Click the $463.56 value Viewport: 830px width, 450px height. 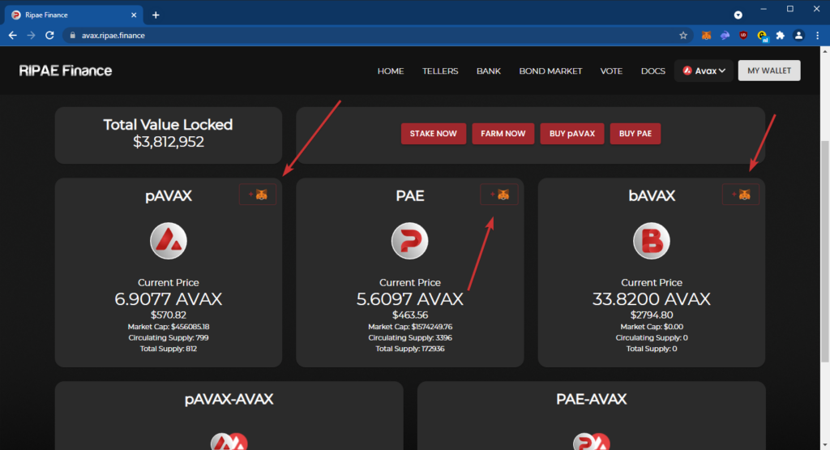click(x=409, y=315)
